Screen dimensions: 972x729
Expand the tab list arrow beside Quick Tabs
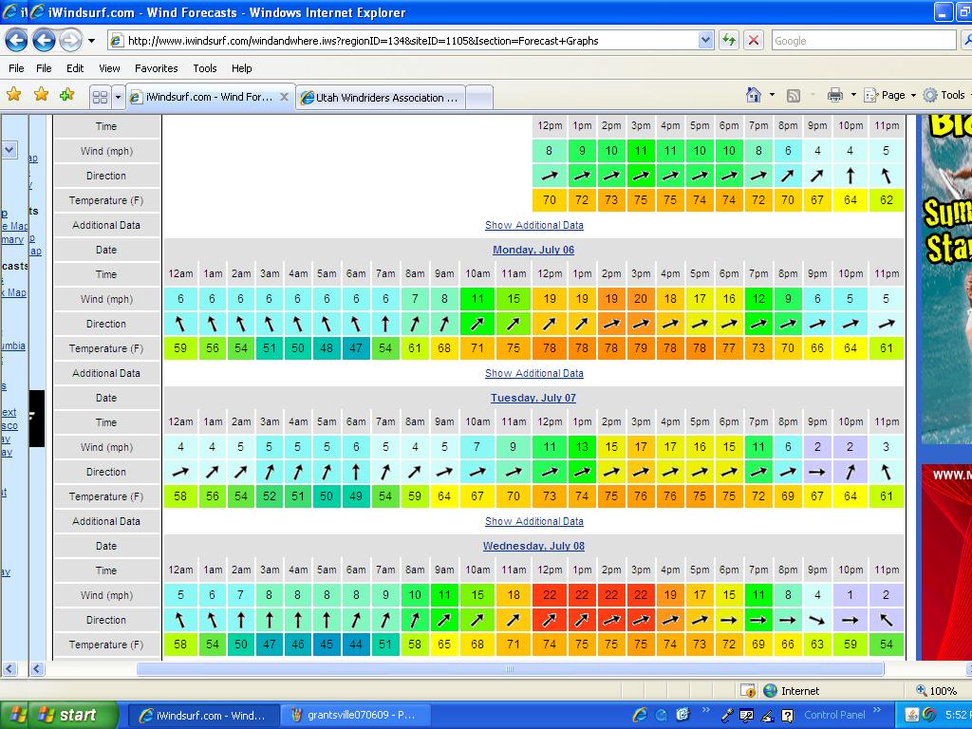pyautogui.click(x=118, y=97)
